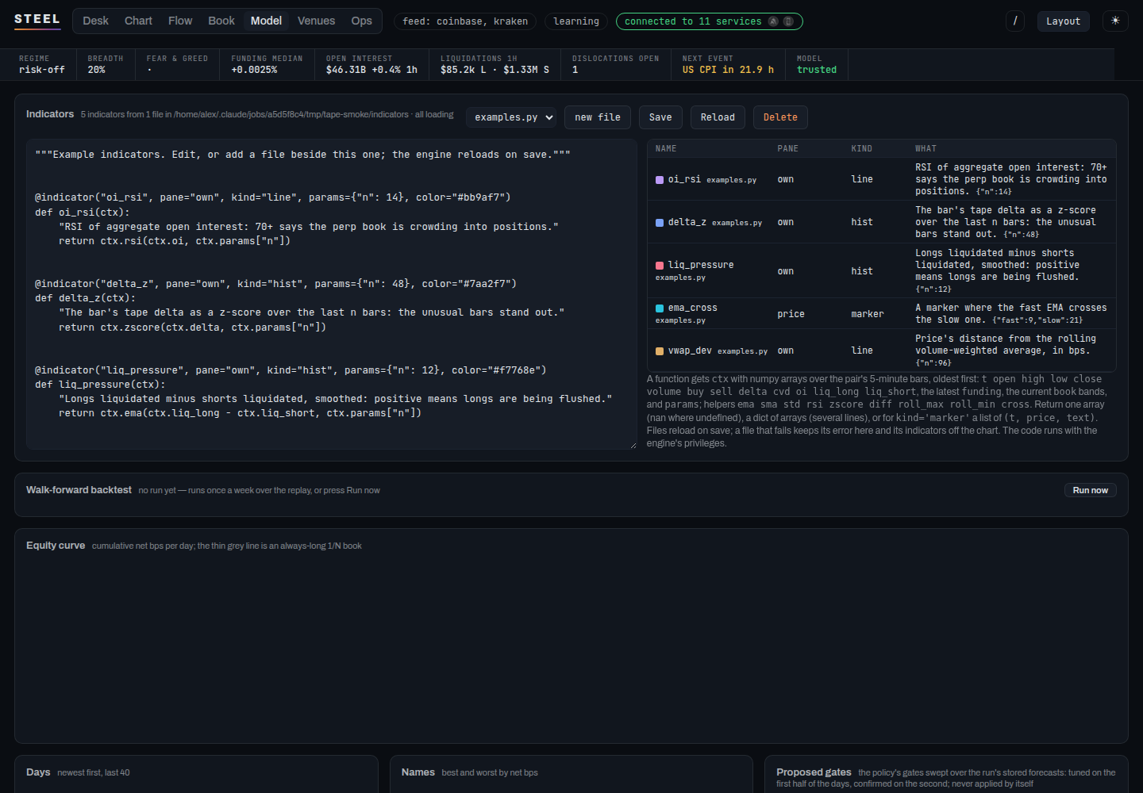Click the MODEL trusted stat
Screen dimensions: 1143x793
817,64
